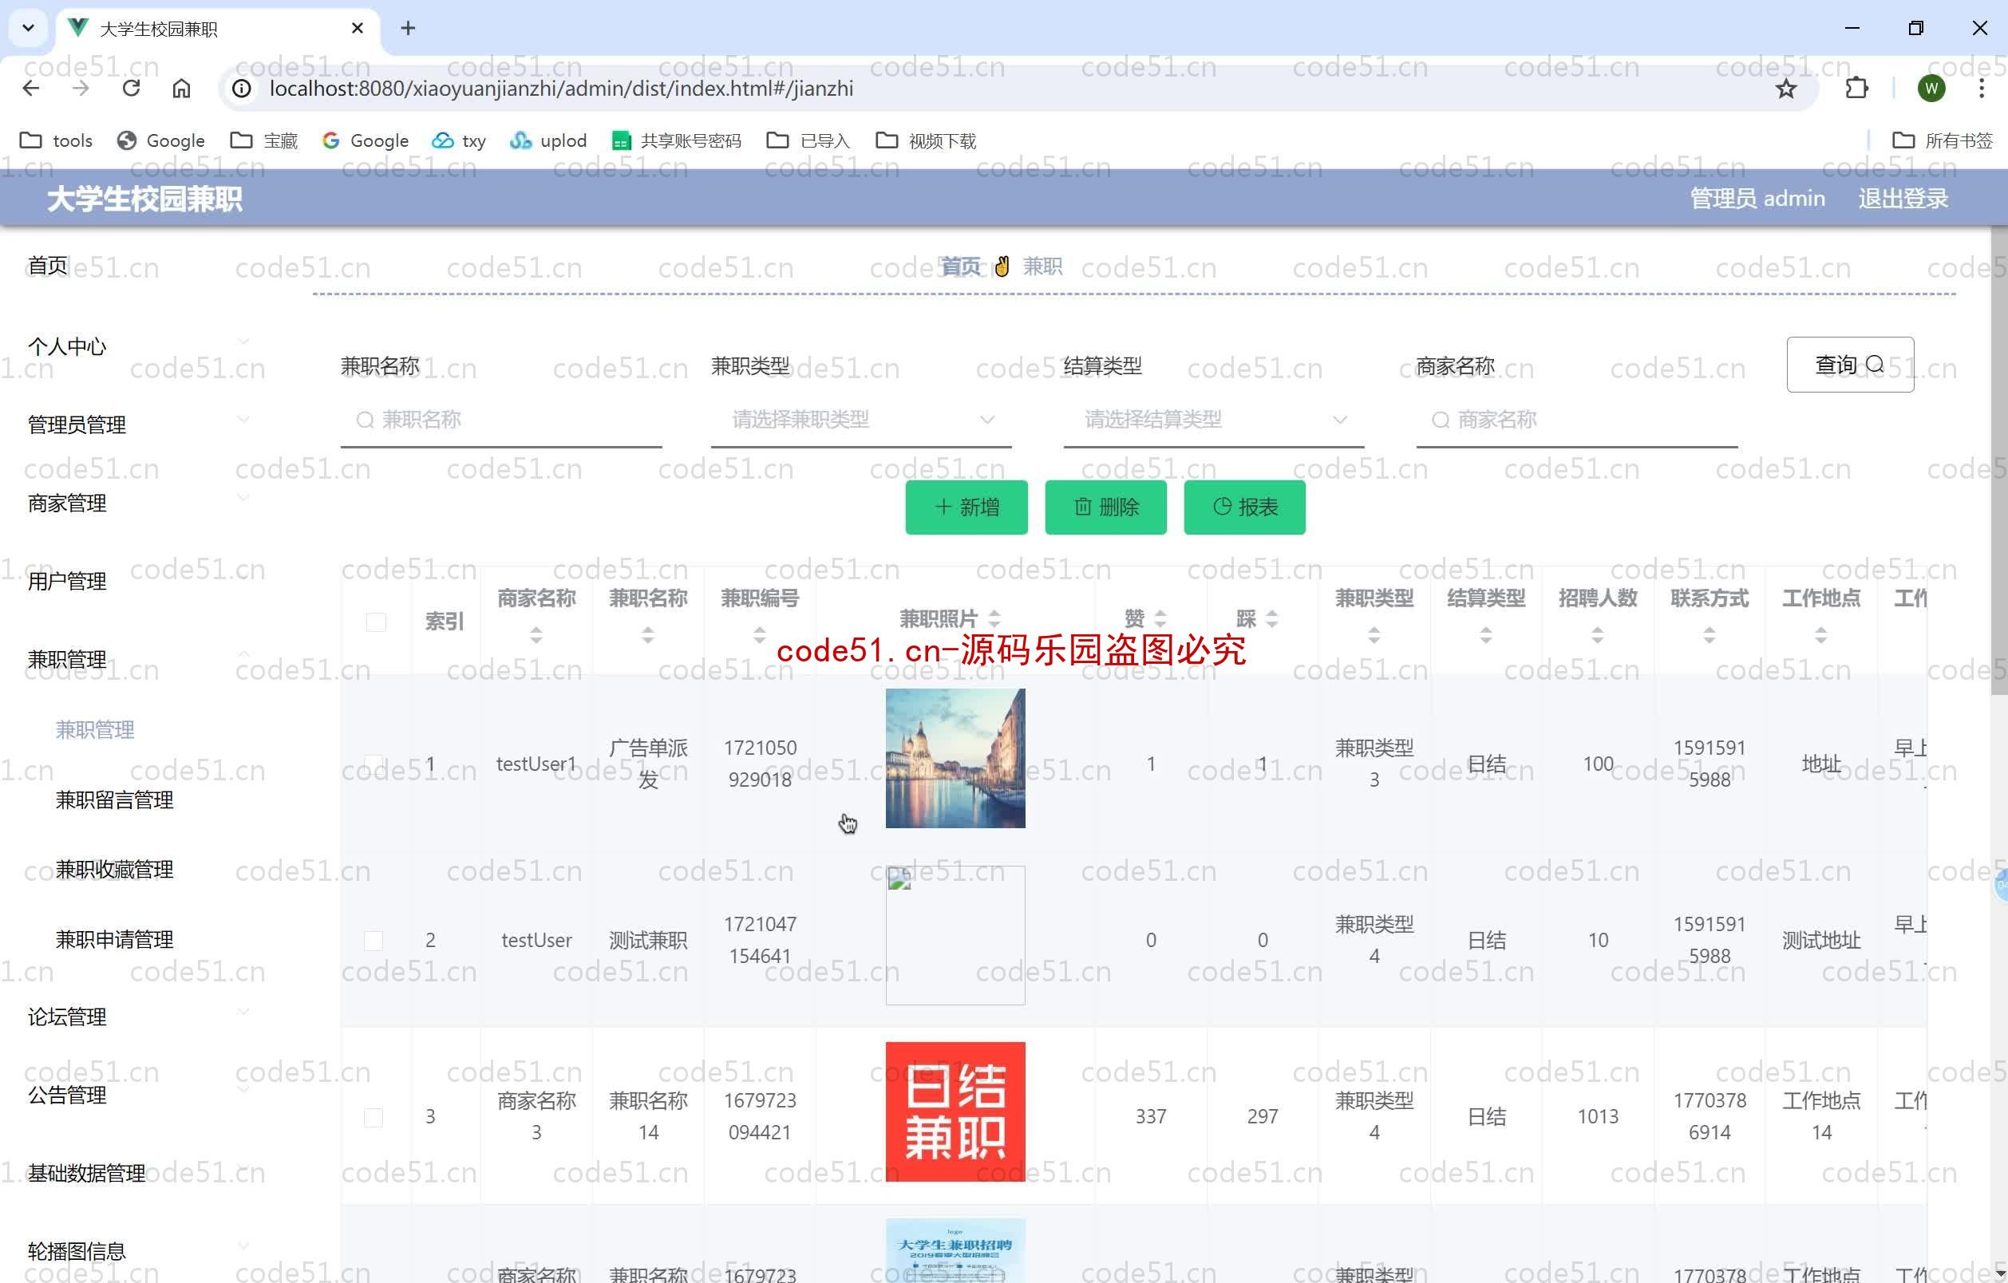Open the 请选择结算类型 dropdown
The width and height of the screenshot is (2008, 1283).
[1214, 420]
